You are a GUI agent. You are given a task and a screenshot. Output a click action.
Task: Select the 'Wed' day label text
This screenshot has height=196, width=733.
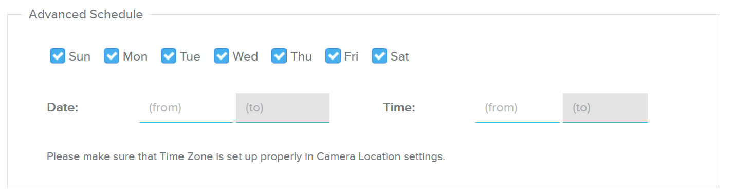245,56
